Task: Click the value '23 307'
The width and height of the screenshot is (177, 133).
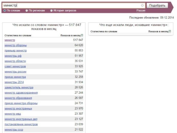Action: click(x=79, y=114)
